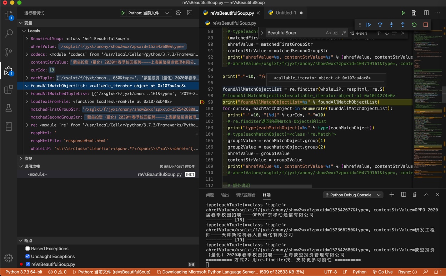Step out in debug toolbar
The height and width of the screenshot is (276, 446).
[x=403, y=25]
